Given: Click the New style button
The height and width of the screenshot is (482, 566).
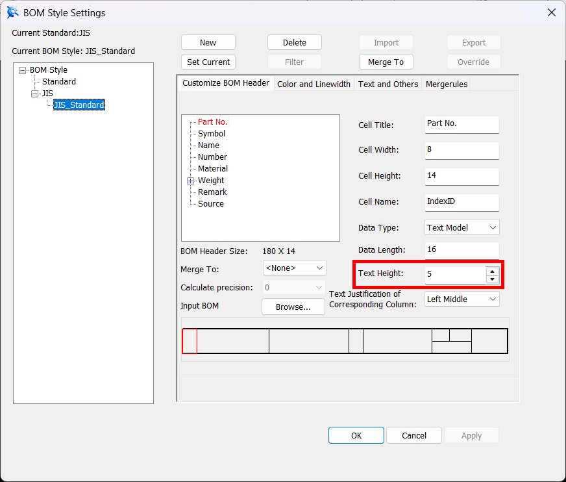Looking at the screenshot, I should (x=208, y=43).
